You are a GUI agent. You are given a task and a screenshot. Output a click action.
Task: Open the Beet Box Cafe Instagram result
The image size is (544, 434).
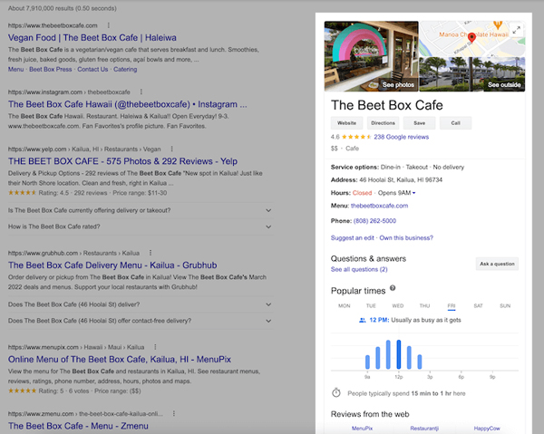pyautogui.click(x=127, y=104)
